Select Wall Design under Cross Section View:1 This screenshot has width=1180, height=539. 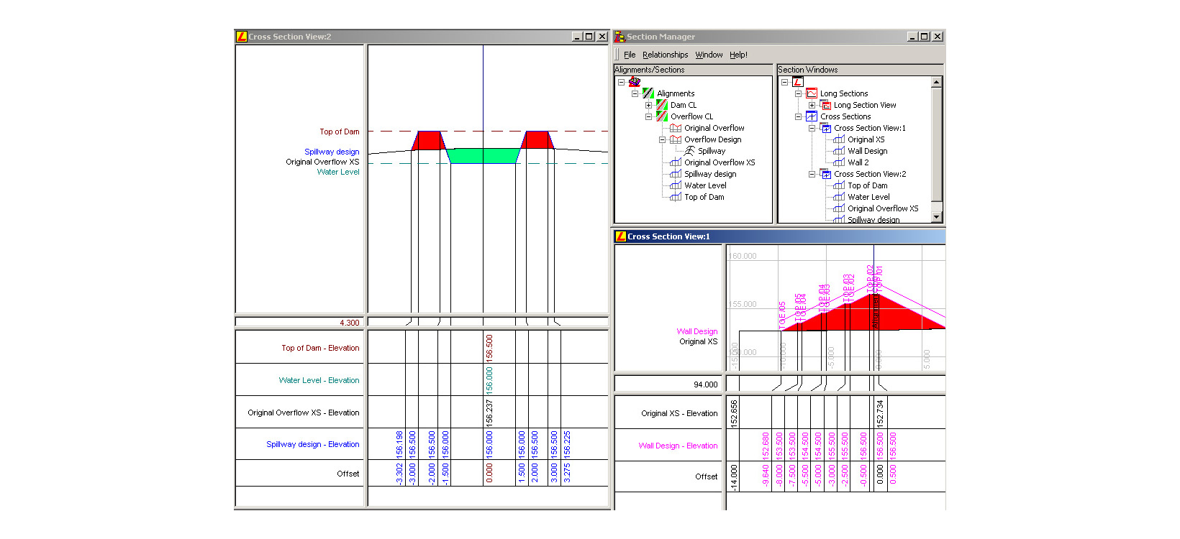[867, 151]
